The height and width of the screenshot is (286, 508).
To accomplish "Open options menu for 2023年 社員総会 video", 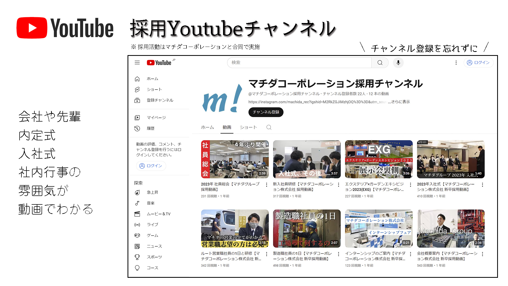I will pos(266,185).
